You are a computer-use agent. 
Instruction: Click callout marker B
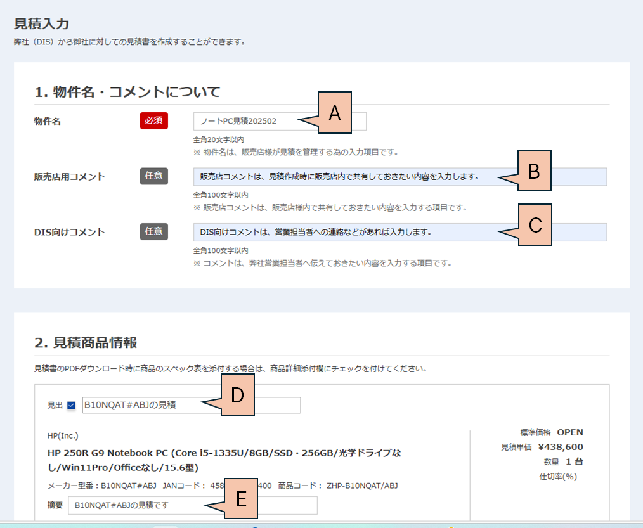(534, 171)
